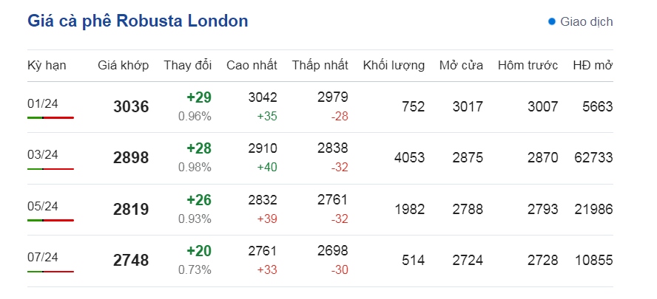Image resolution: width=657 pixels, height=299 pixels.
Task: Click the 05/24 price range bar
Action: 51,221
